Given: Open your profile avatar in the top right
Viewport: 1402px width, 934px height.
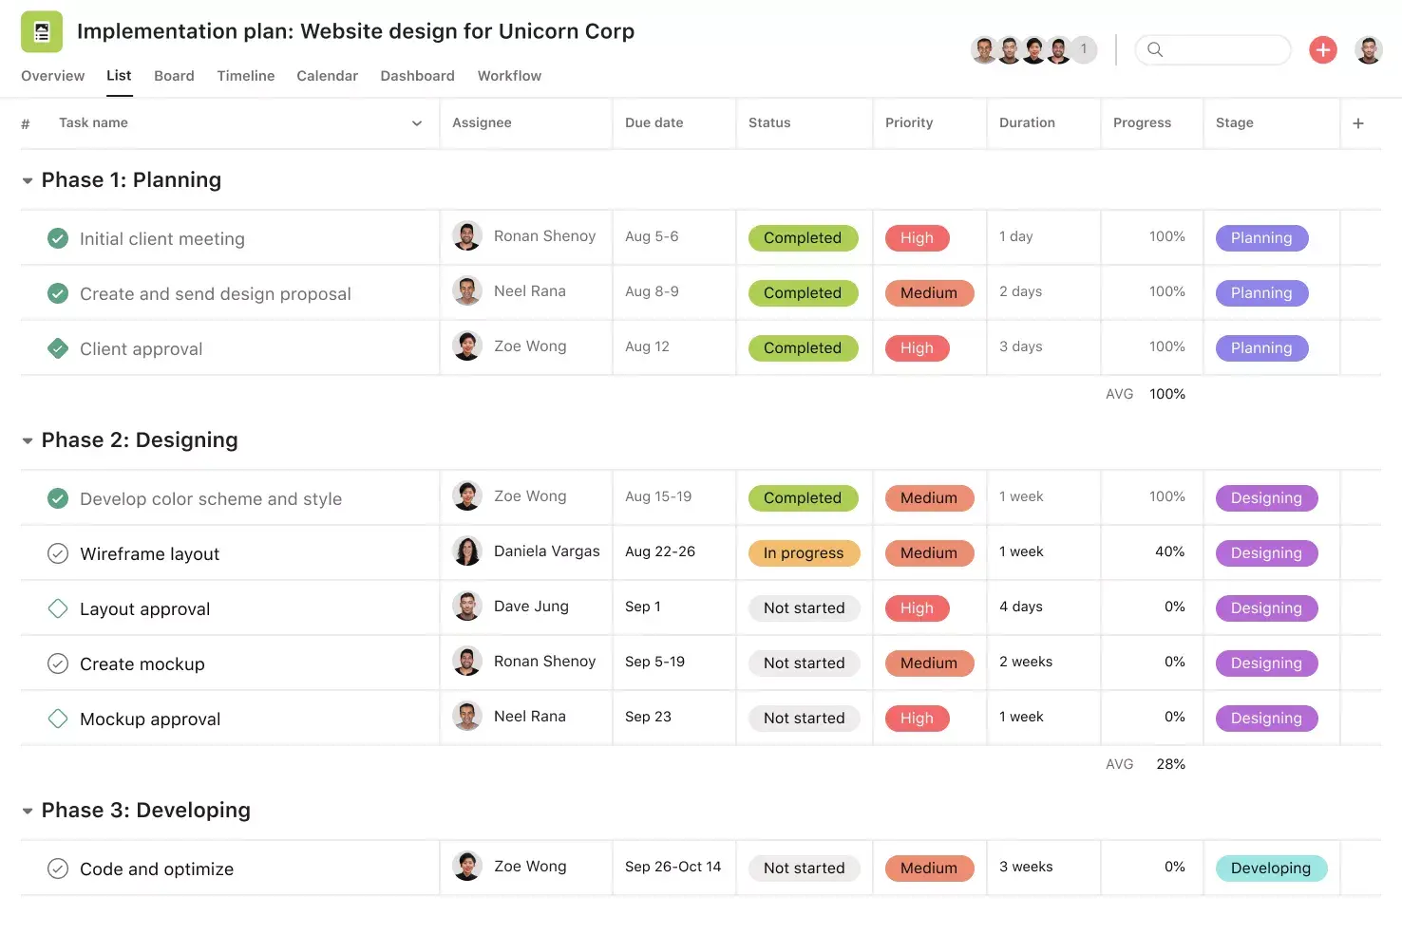Looking at the screenshot, I should [1369, 49].
